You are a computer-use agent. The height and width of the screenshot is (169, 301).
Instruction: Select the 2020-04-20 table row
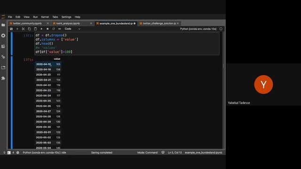[48, 75]
